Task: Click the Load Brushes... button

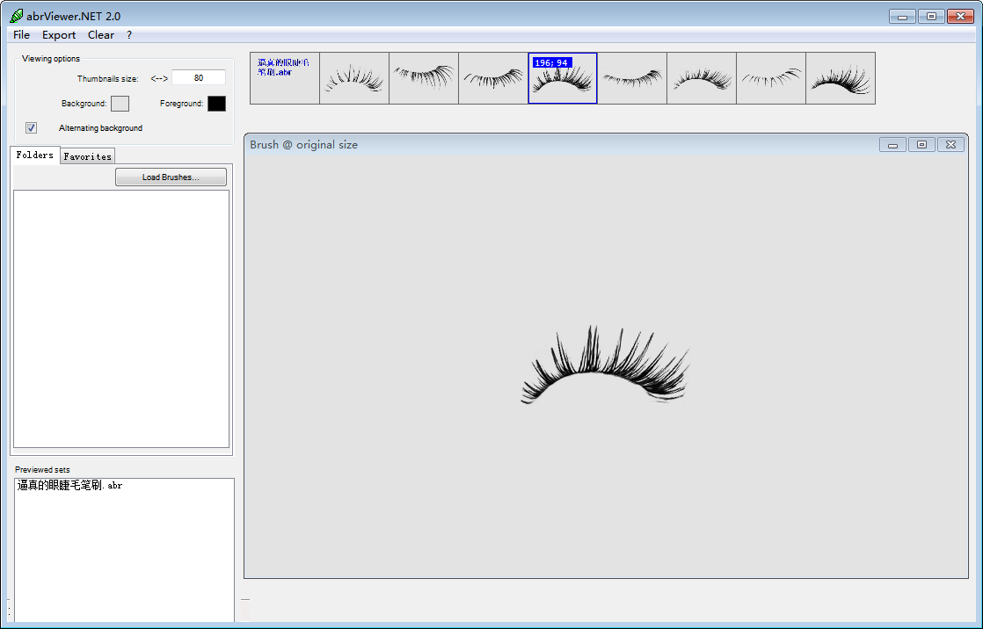Action: (171, 177)
